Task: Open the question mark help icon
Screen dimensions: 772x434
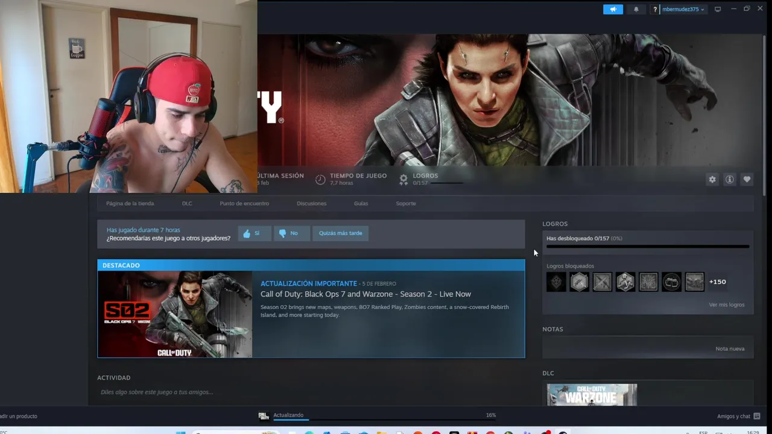Action: click(x=655, y=9)
